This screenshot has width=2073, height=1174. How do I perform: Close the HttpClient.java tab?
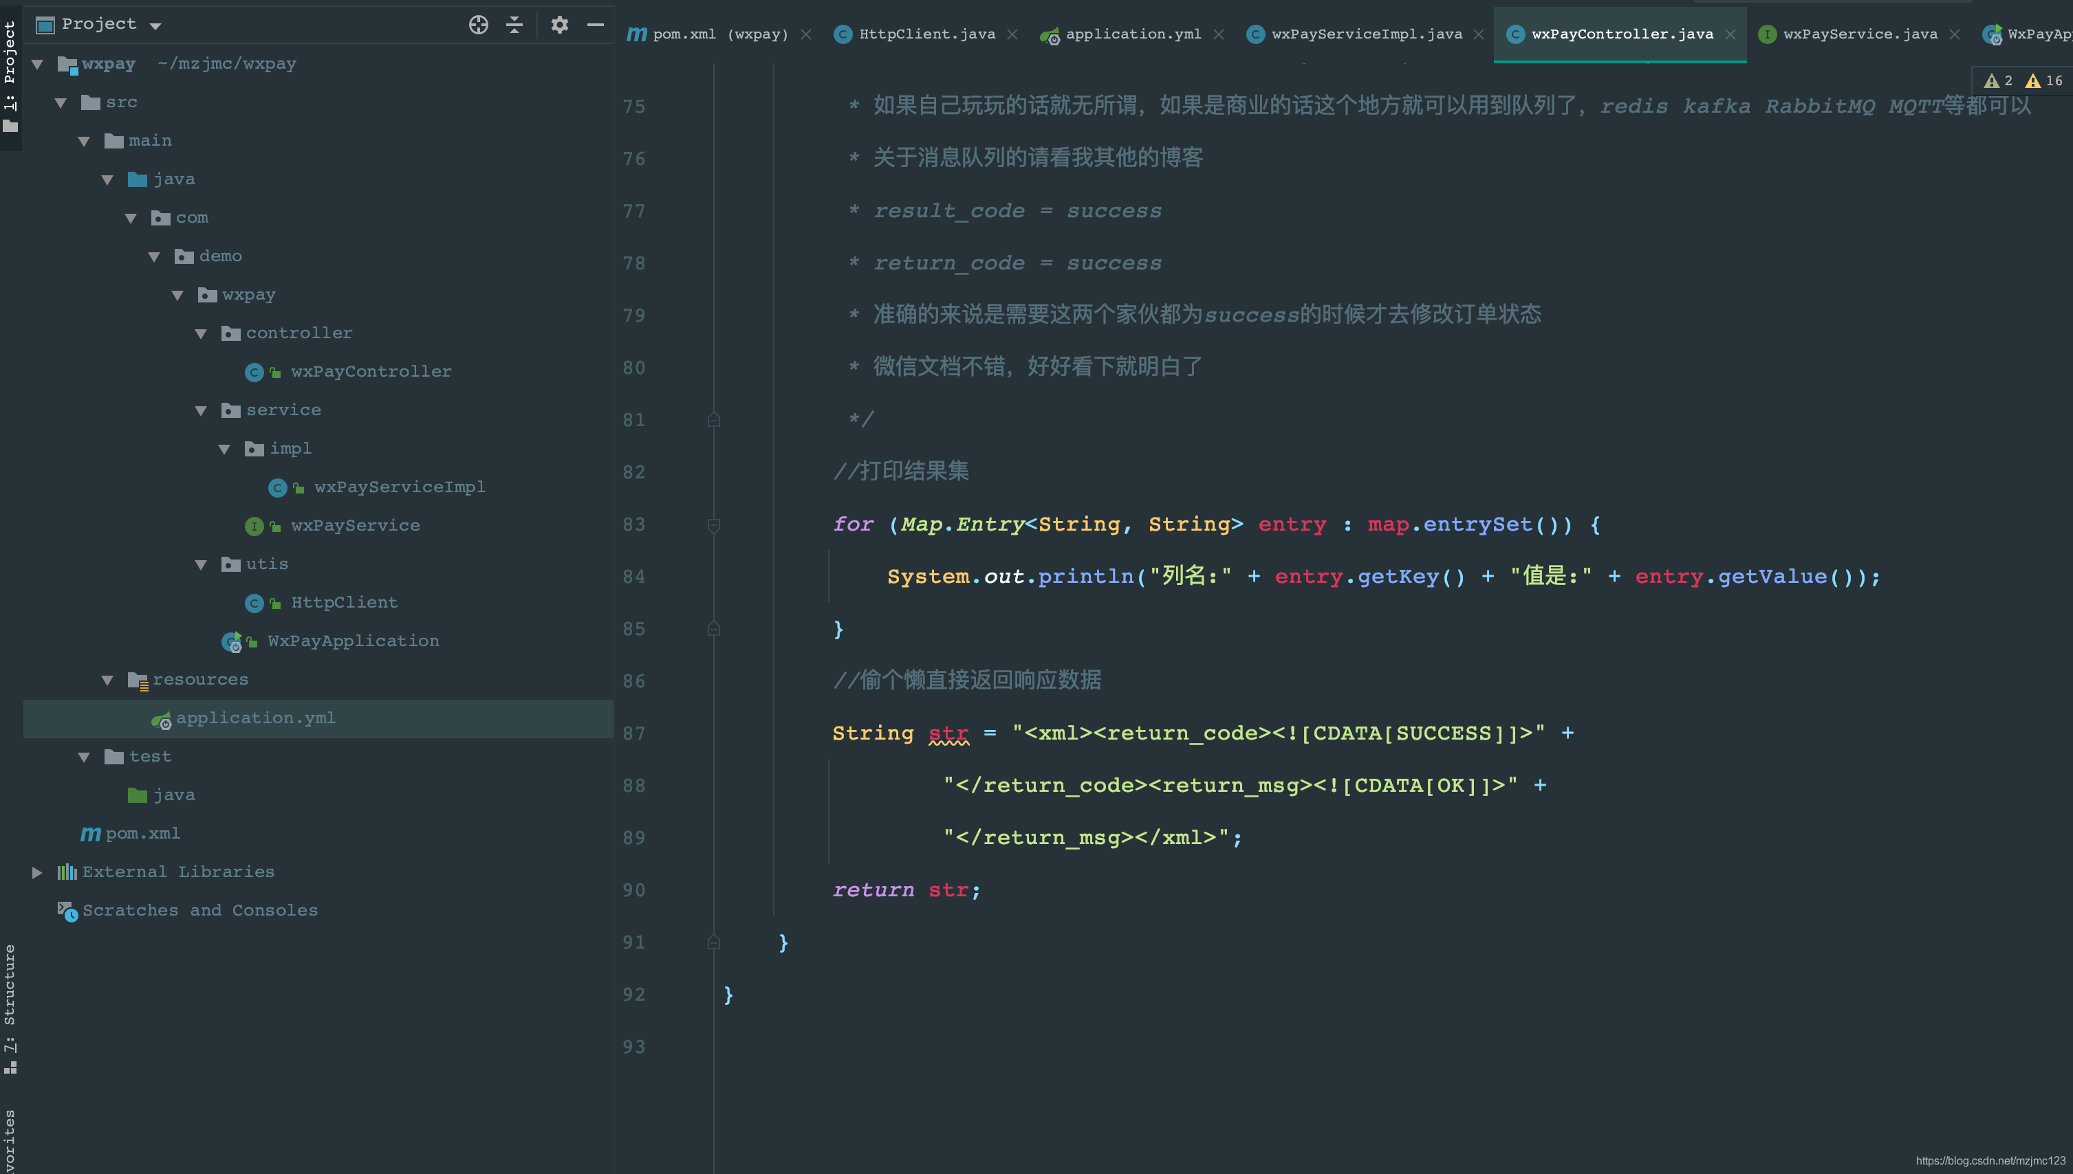1012,34
